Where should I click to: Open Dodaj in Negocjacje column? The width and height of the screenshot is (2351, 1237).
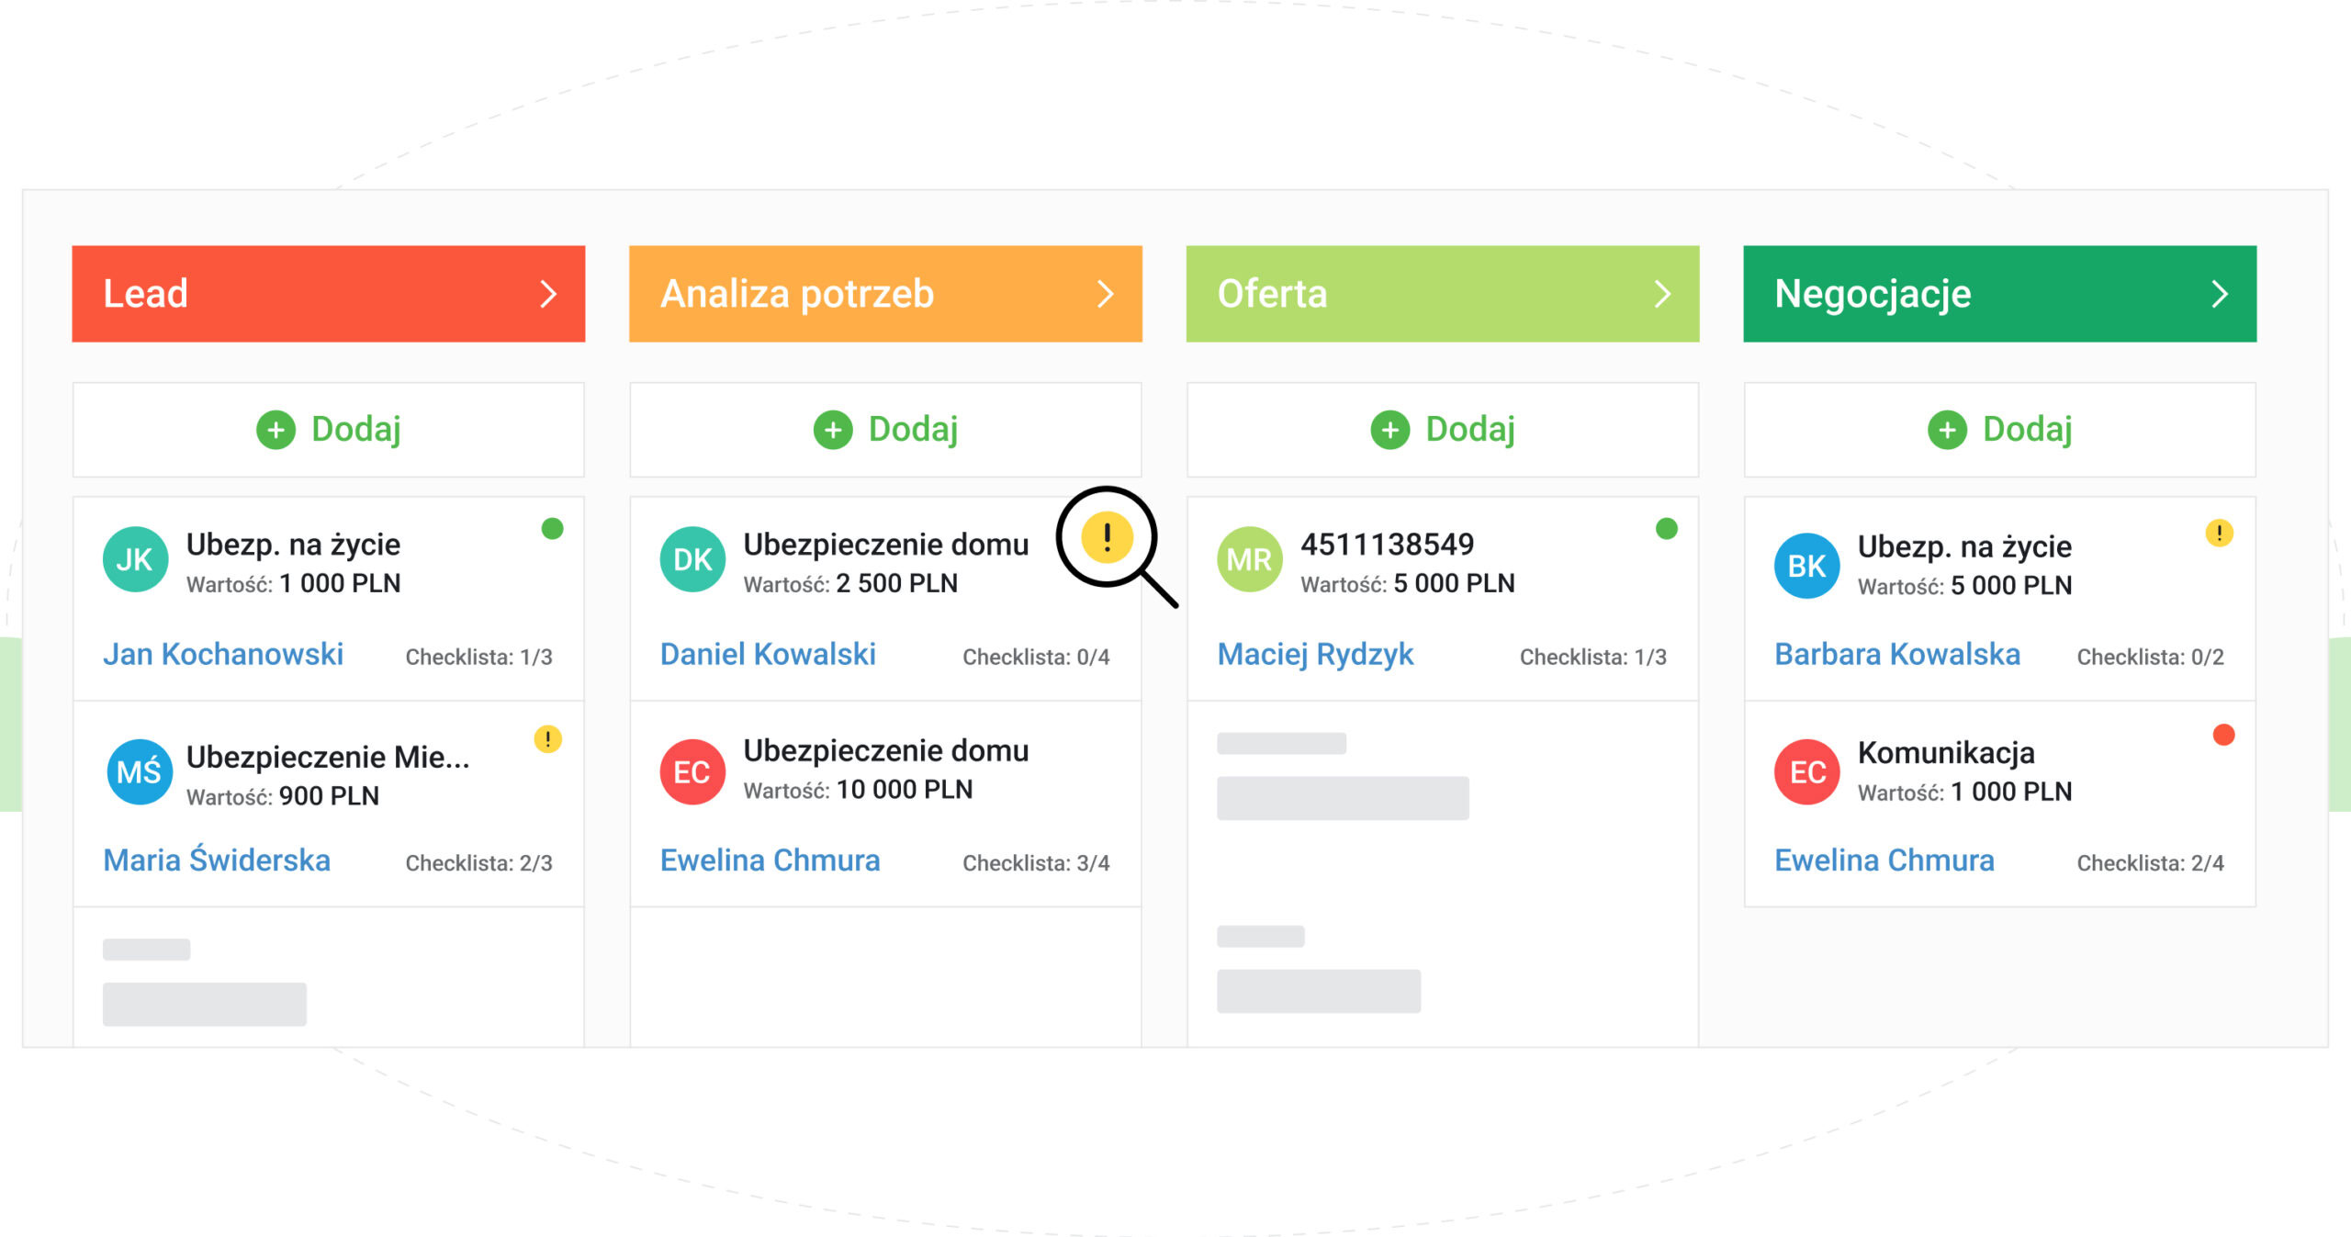click(x=1998, y=432)
